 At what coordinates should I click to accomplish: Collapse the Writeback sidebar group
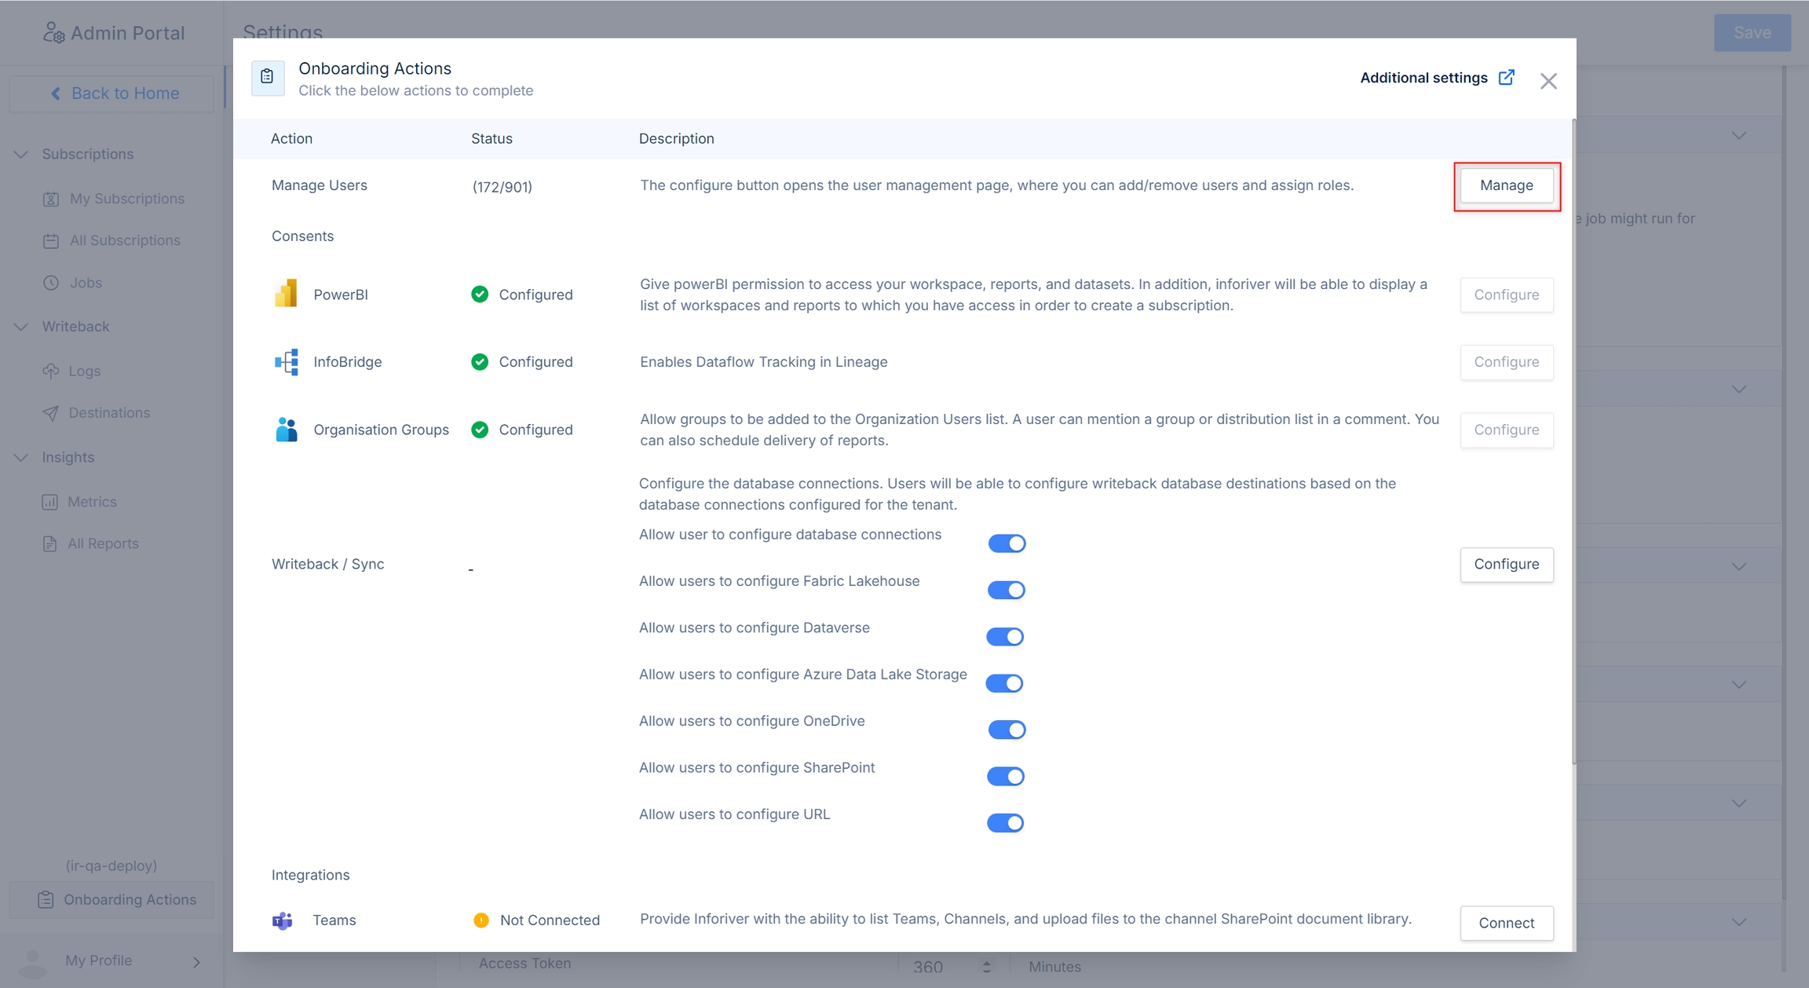(x=21, y=327)
